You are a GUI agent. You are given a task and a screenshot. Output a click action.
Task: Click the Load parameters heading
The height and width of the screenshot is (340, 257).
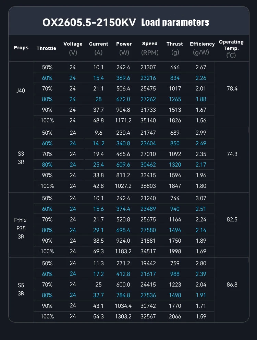(x=175, y=23)
